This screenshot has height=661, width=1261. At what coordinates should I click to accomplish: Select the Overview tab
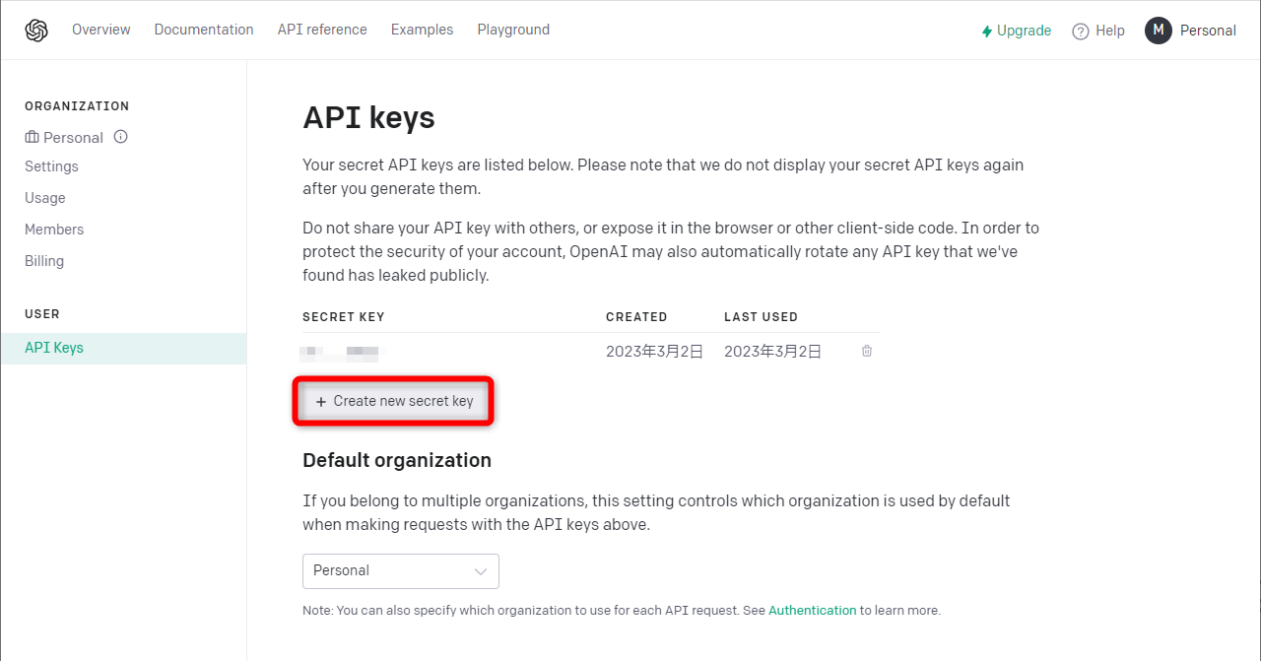pyautogui.click(x=100, y=30)
